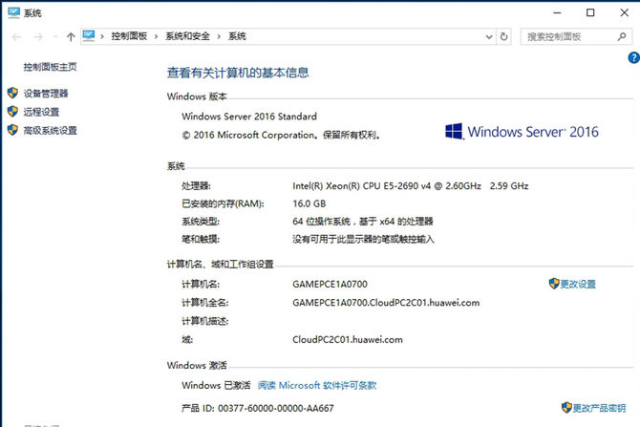Select full name GAMEPCE1A0700.CloudPC2C01.huawei.com

(x=386, y=303)
